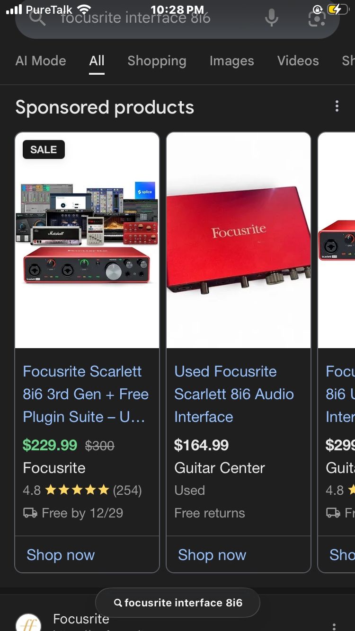Switch to AI Mode tab
Screen dimensions: 355x631
tap(41, 61)
